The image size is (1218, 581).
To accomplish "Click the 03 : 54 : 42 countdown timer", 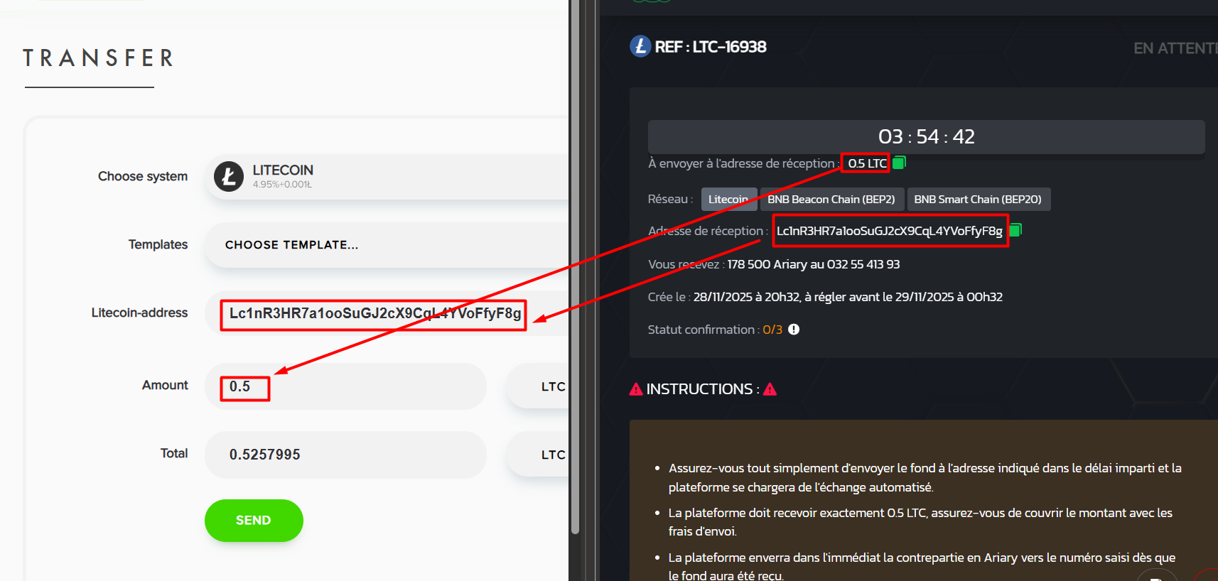I will click(927, 136).
